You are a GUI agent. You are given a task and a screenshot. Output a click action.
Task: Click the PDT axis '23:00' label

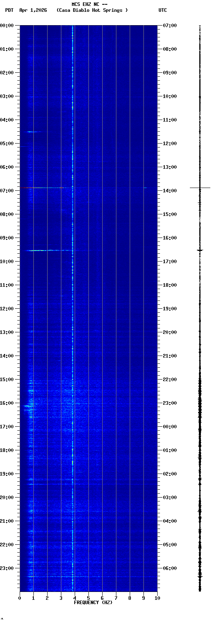(x=7, y=568)
